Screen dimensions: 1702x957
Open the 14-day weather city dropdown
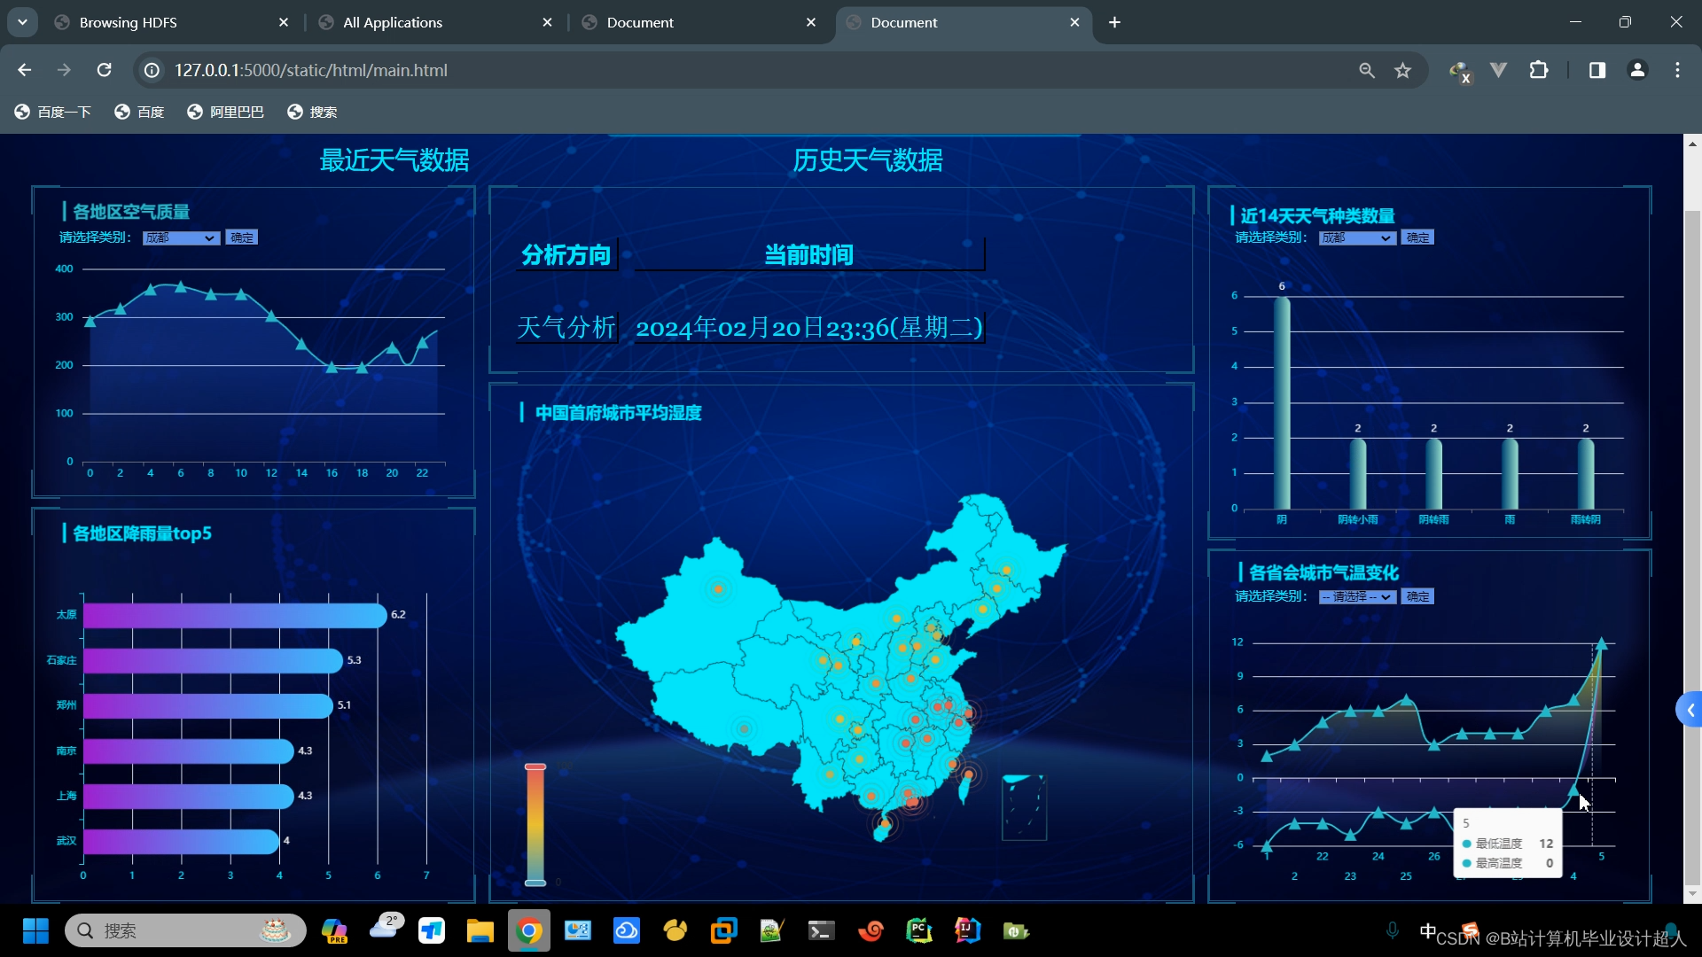[1356, 237]
